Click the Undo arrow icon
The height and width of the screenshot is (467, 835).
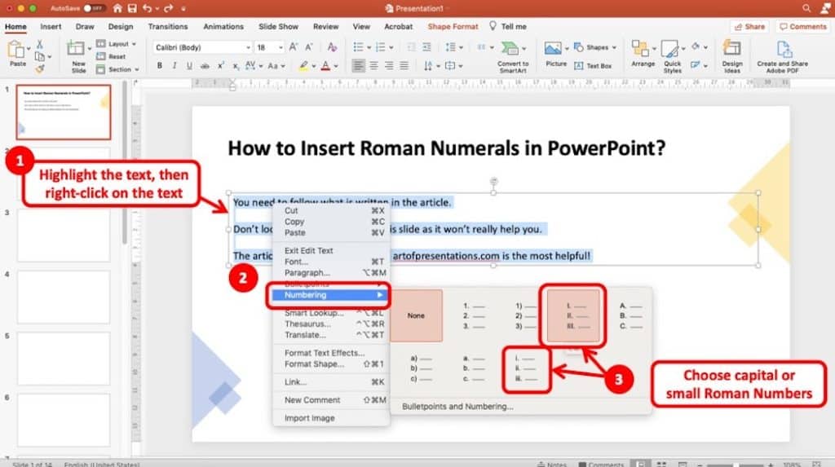pos(147,8)
